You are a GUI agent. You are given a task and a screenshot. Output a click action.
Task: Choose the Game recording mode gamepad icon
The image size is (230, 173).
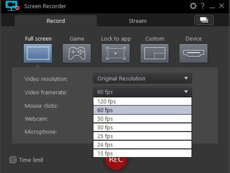click(77, 53)
